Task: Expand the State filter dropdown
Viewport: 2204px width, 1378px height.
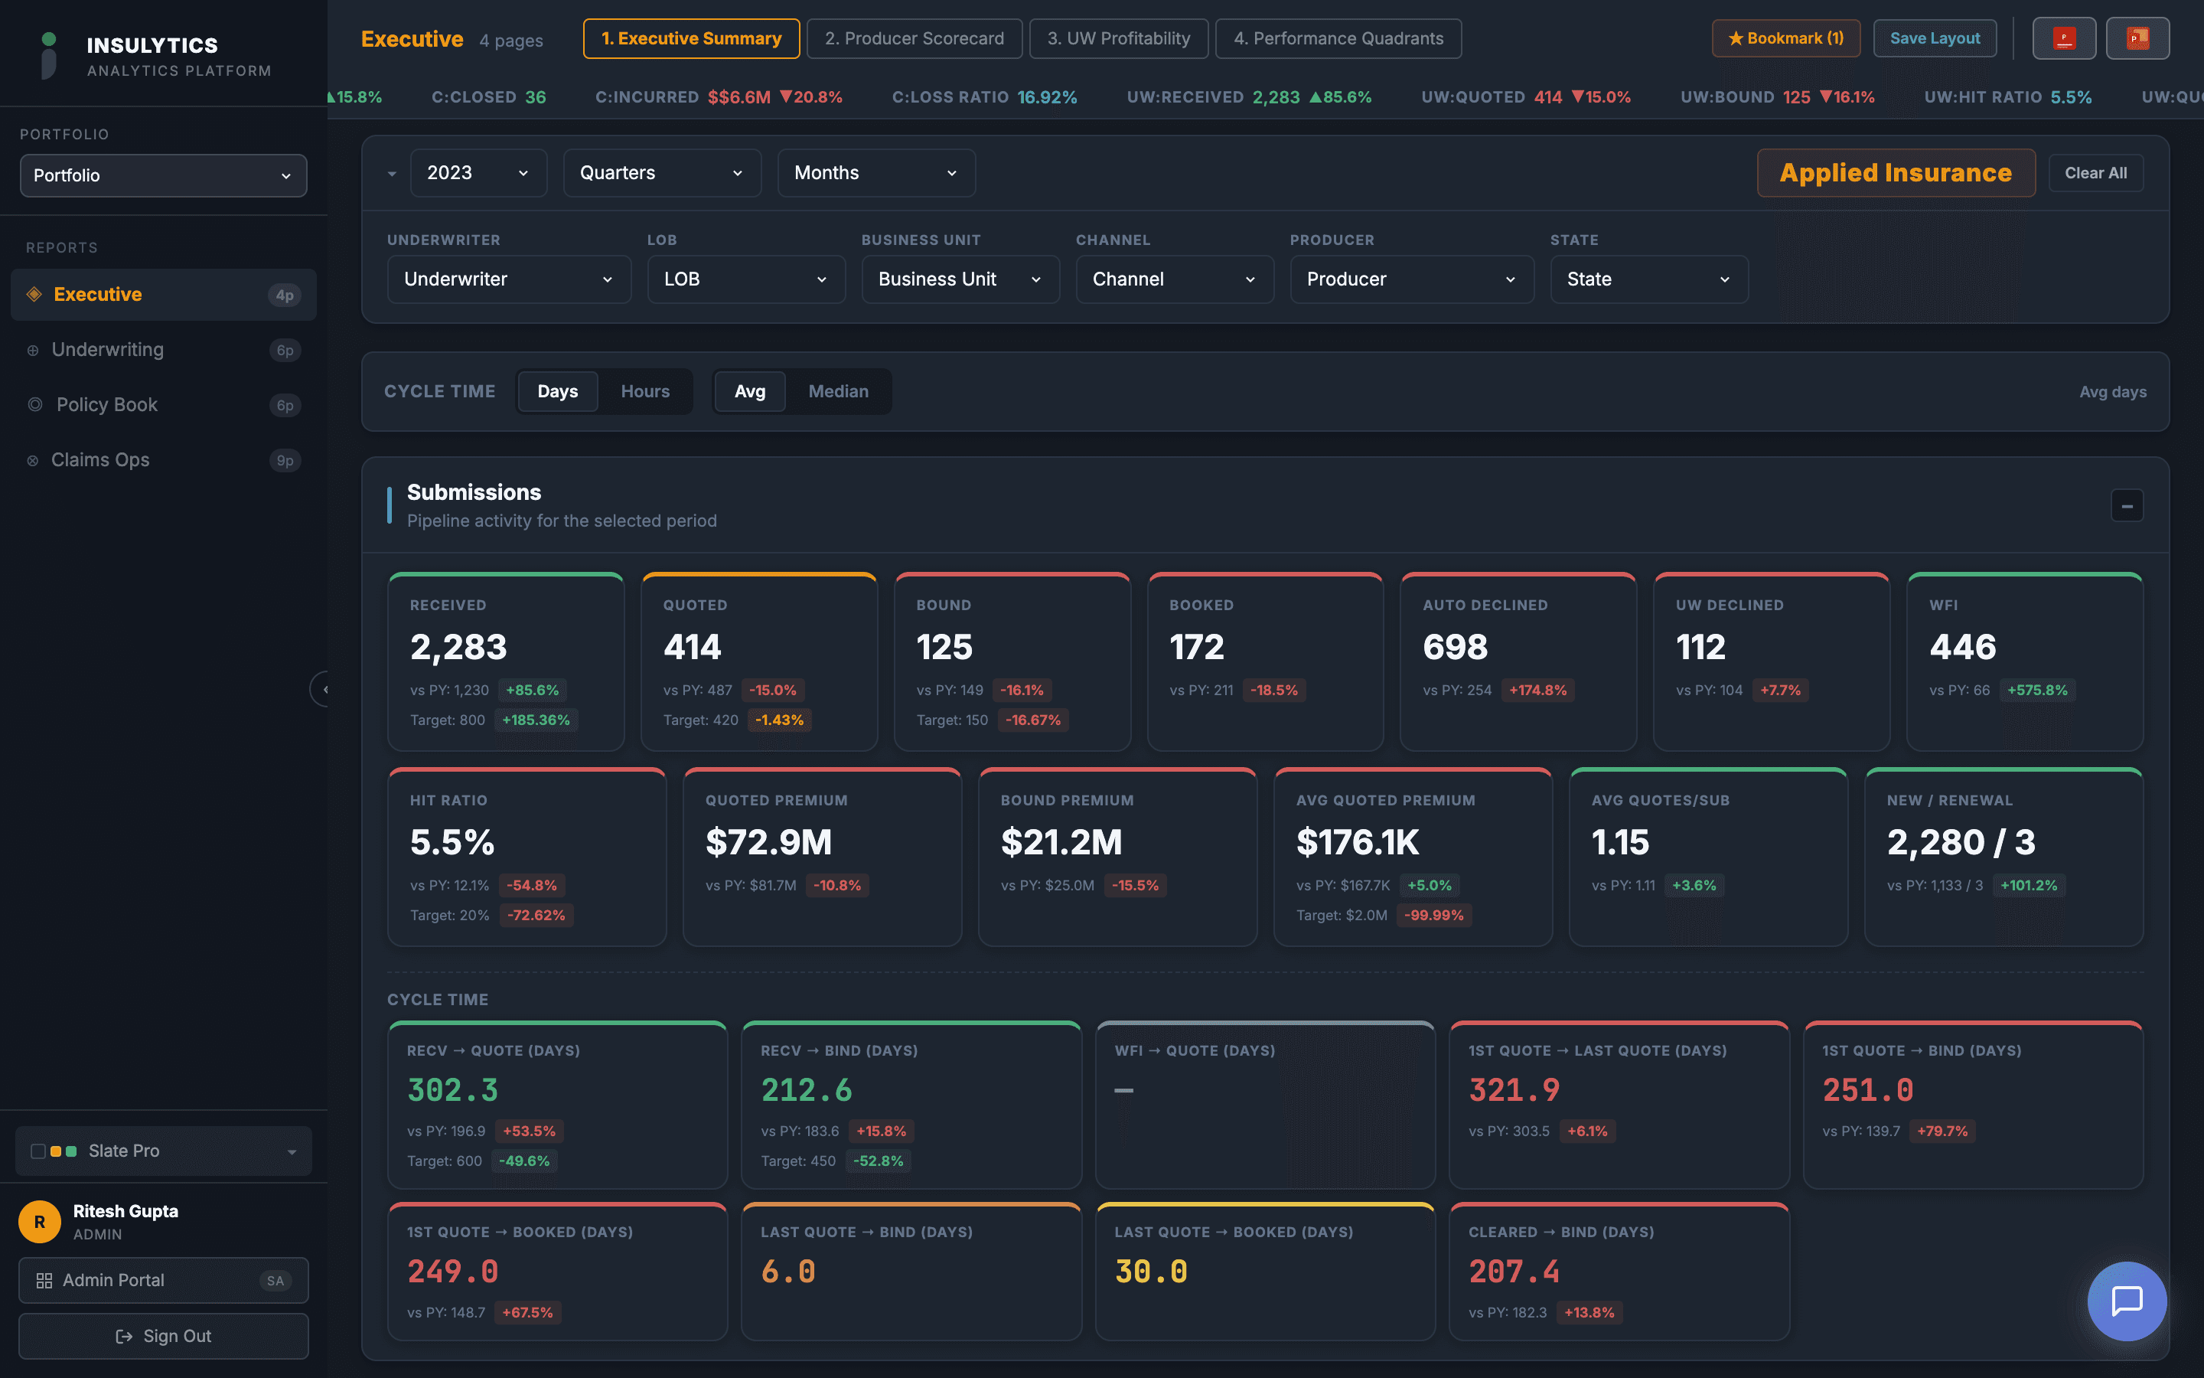Action: [x=1648, y=279]
